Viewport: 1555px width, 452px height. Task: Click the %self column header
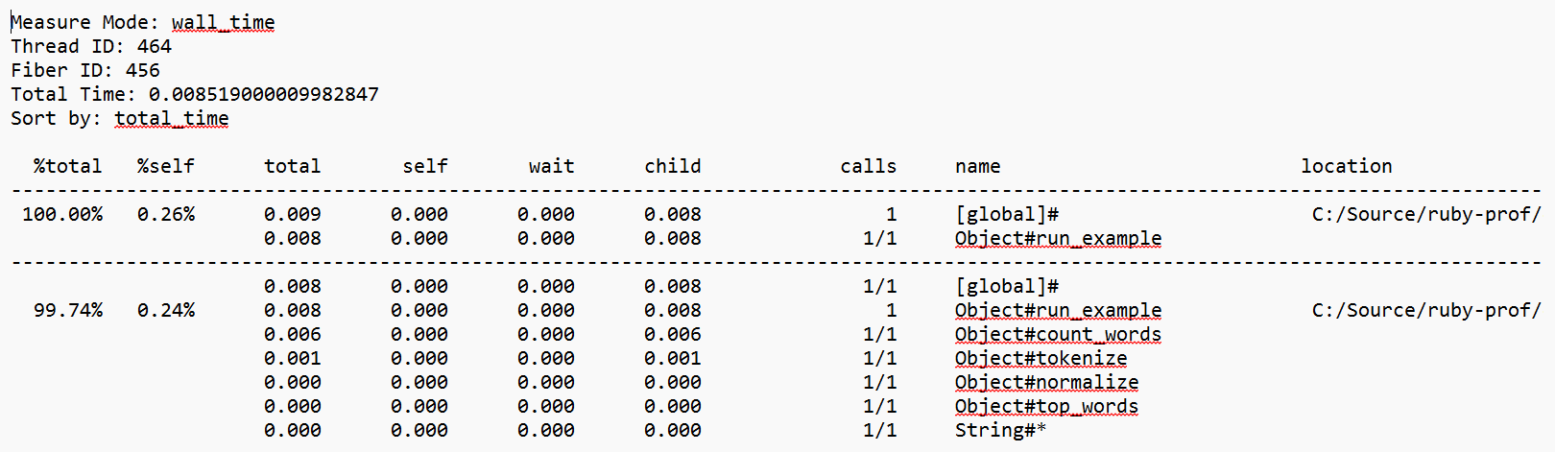click(x=165, y=166)
